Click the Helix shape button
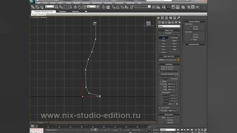The image size is (237, 133). coord(174,50)
